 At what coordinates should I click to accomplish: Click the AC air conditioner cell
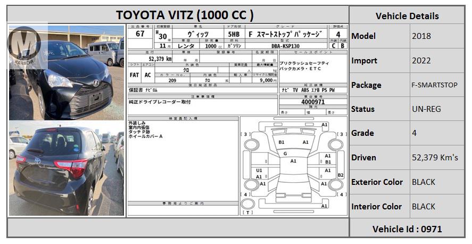(x=147, y=75)
